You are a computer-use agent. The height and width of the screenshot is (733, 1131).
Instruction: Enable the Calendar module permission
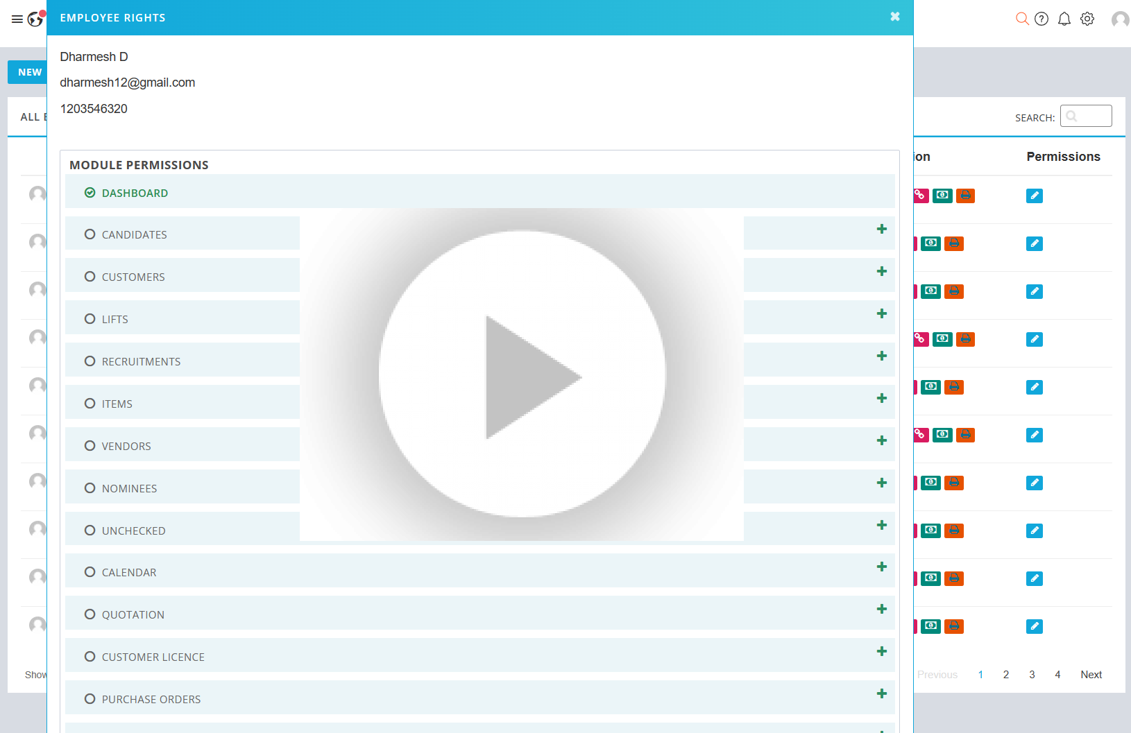(x=90, y=572)
